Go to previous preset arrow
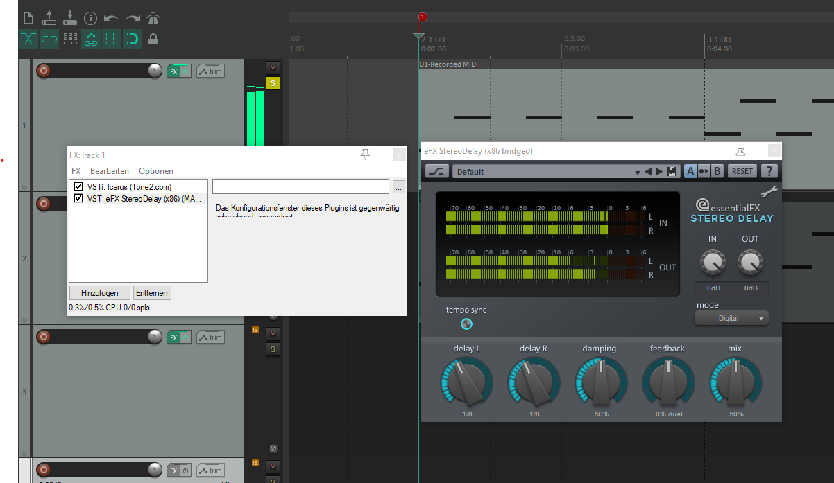The width and height of the screenshot is (834, 483). [x=648, y=171]
